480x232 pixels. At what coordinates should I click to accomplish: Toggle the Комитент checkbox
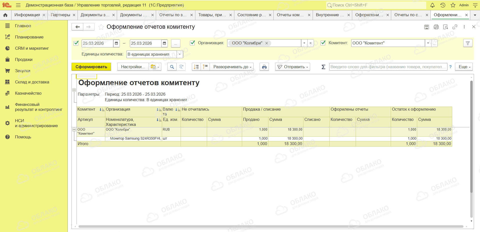pos(323,43)
